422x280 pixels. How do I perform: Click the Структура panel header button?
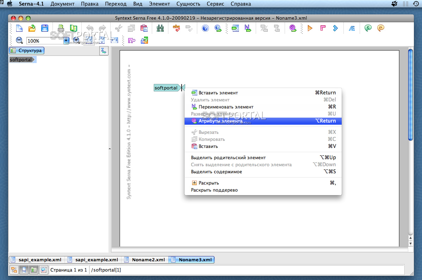pos(27,51)
